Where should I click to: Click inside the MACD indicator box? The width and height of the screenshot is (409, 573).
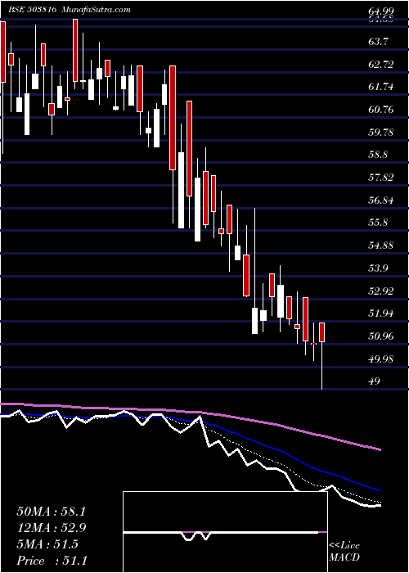point(225,532)
